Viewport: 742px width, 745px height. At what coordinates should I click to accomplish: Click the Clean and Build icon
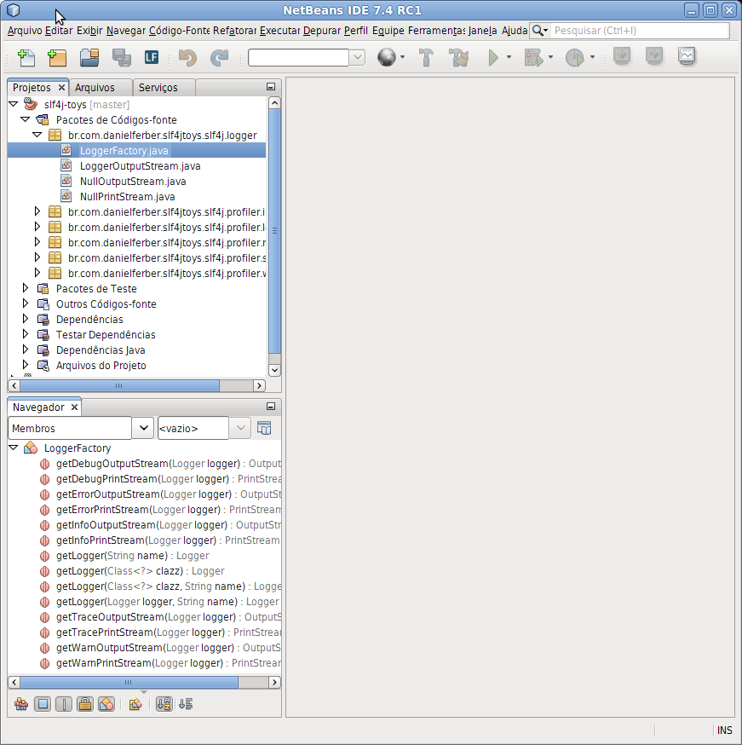458,57
